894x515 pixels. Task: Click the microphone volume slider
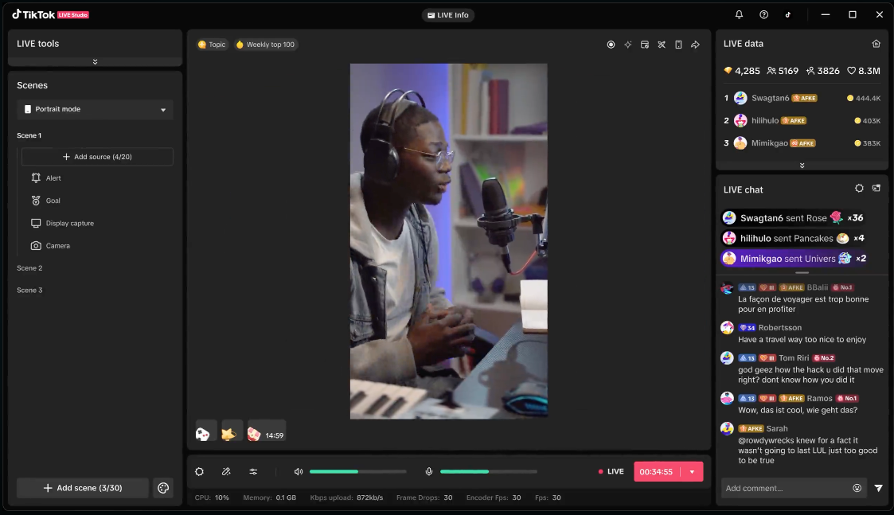coord(488,471)
